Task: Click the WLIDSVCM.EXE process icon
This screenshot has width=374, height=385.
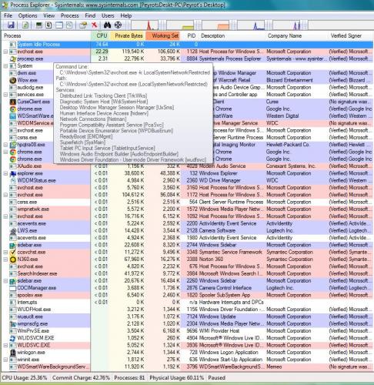Action: point(13,338)
